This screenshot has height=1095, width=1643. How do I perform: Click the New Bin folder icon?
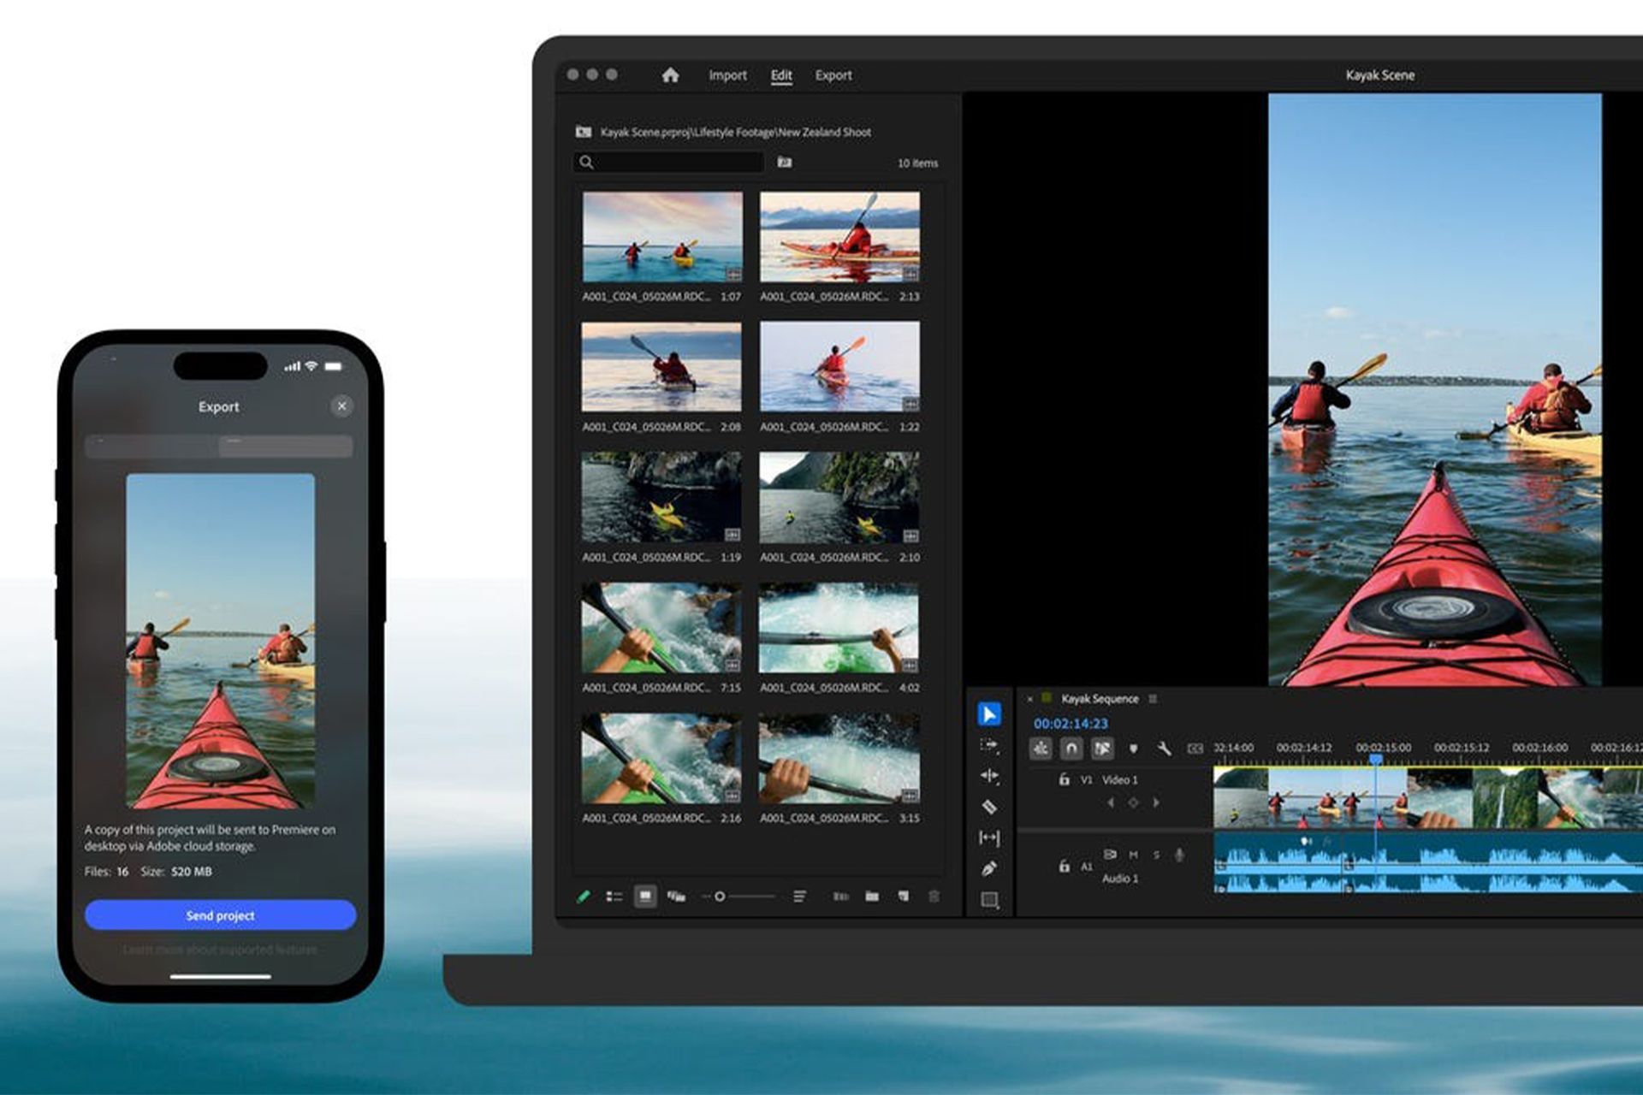point(872,897)
